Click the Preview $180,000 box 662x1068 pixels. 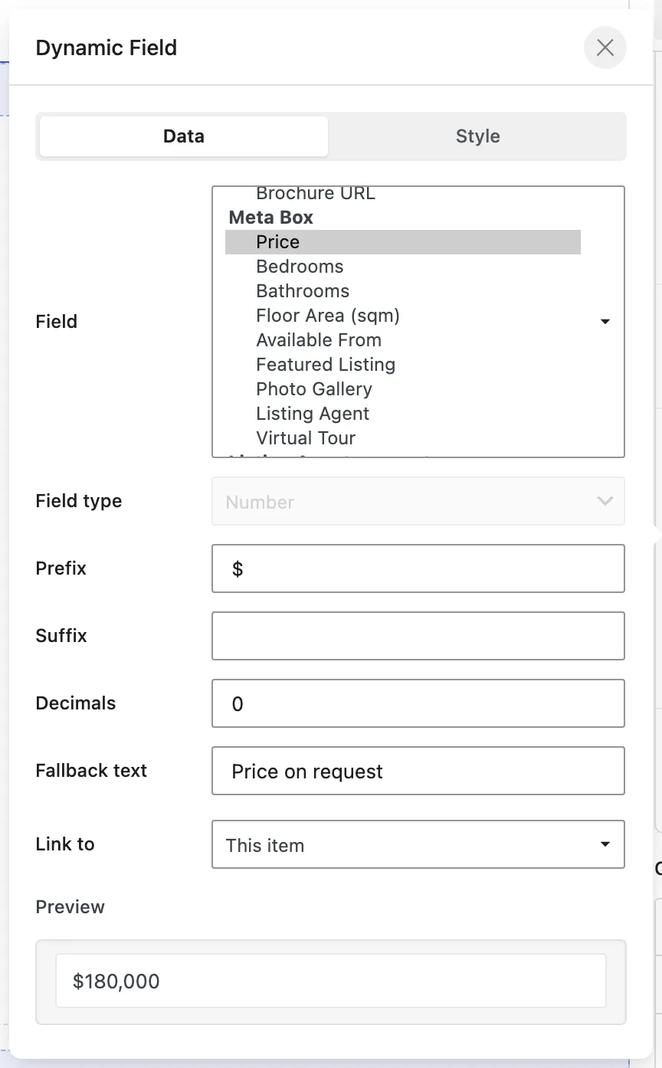click(331, 981)
